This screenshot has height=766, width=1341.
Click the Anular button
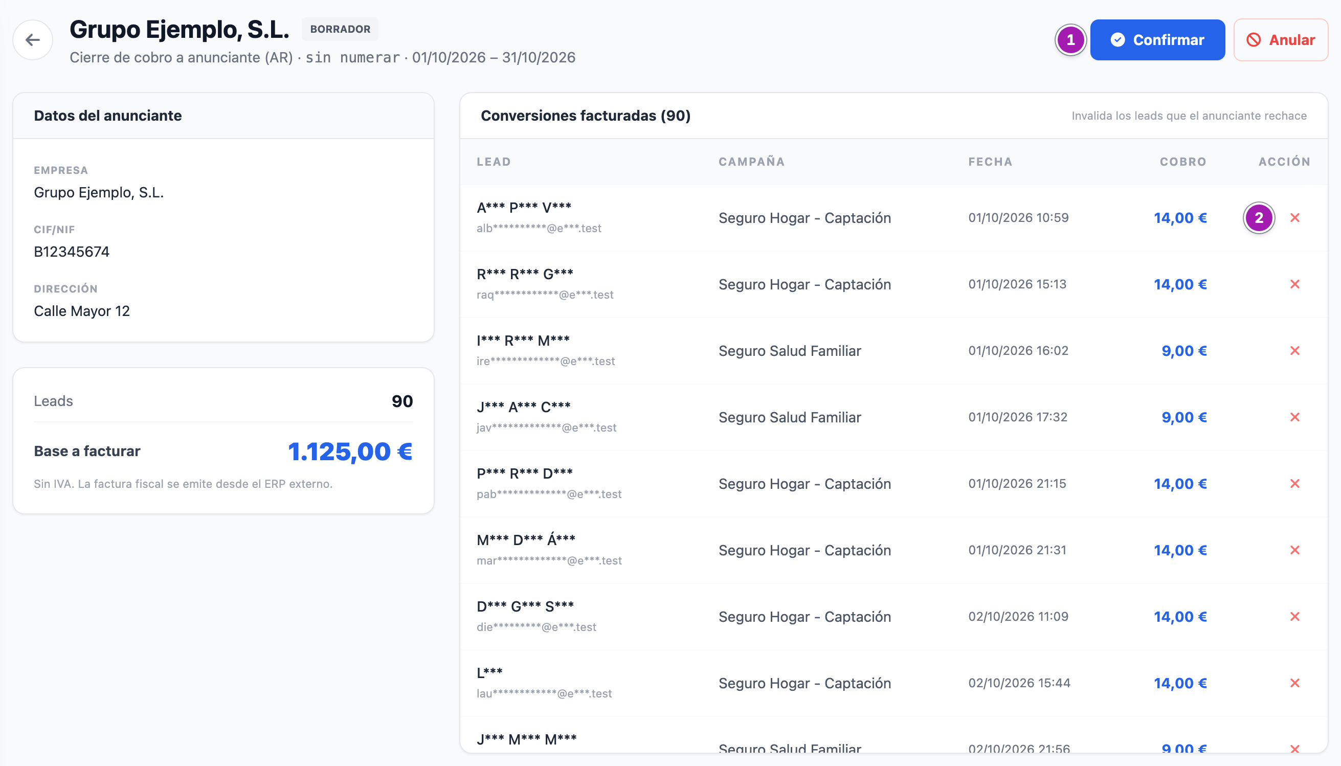1281,40
